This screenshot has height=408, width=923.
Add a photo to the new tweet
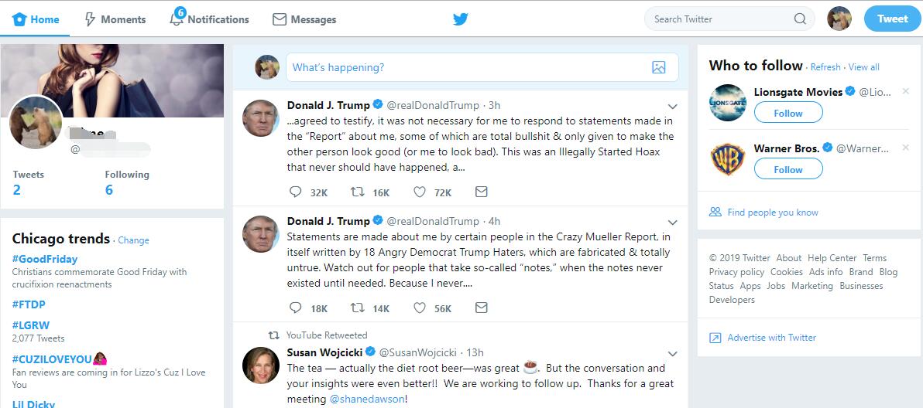click(658, 67)
